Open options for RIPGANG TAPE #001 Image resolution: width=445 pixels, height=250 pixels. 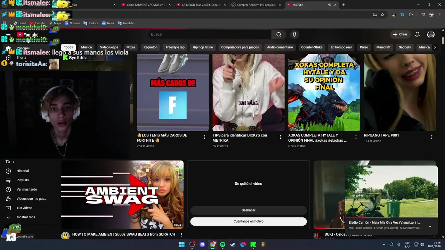[431, 137]
